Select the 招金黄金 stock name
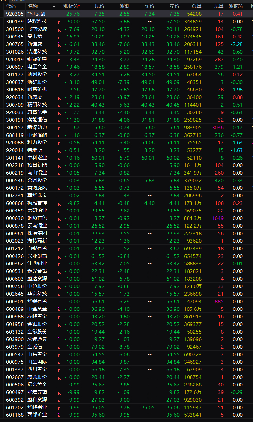Viewport: 253px width, 422px height. 37,385
